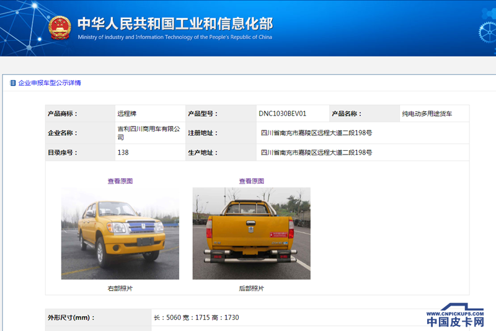Image resolution: width=496 pixels, height=331 pixels.
Task: Click the 右部照片 caption
Action: point(120,289)
